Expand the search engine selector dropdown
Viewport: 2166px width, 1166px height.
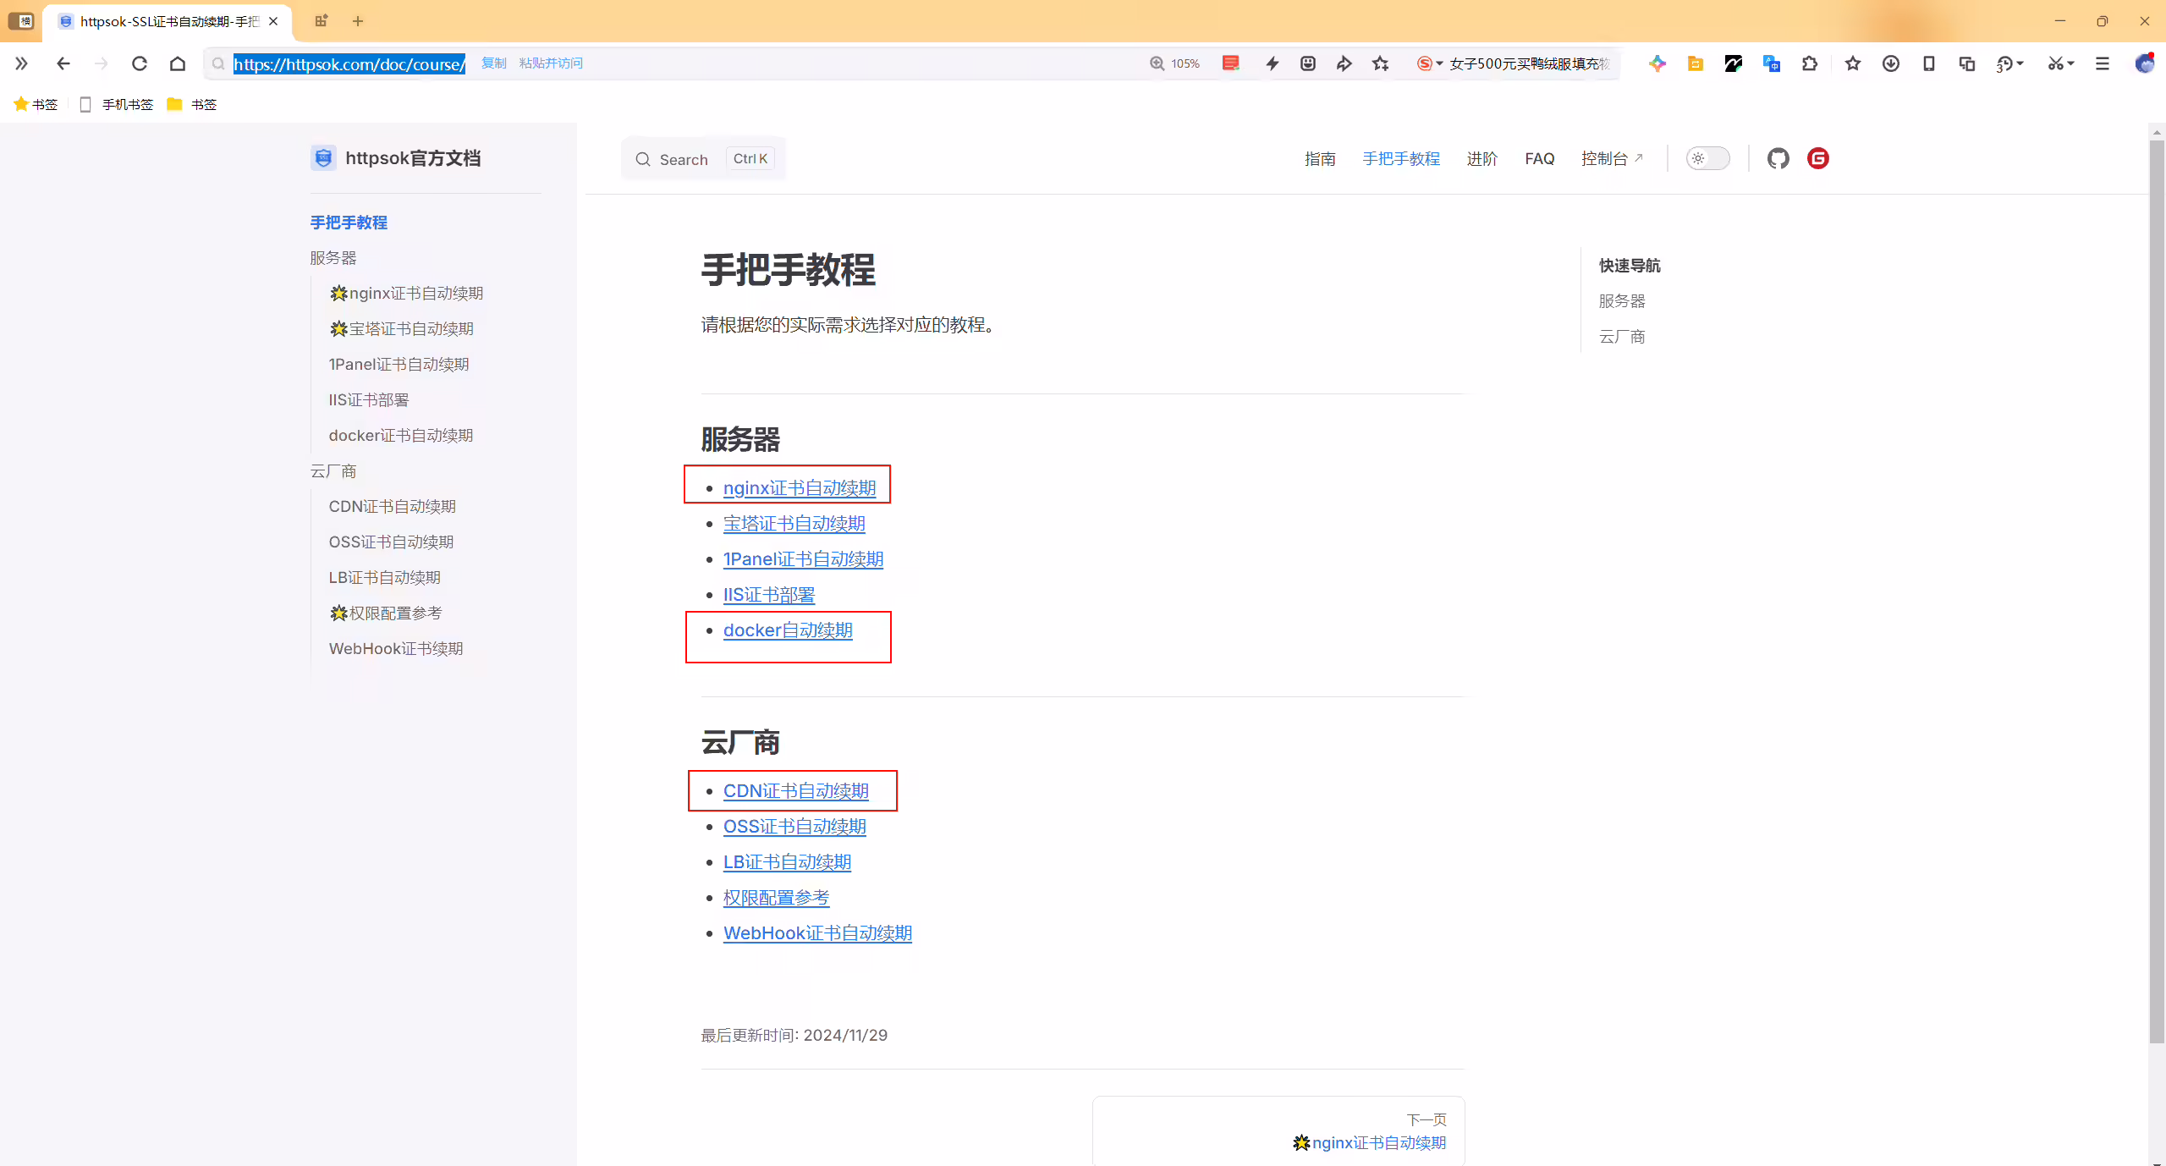pos(1439,63)
